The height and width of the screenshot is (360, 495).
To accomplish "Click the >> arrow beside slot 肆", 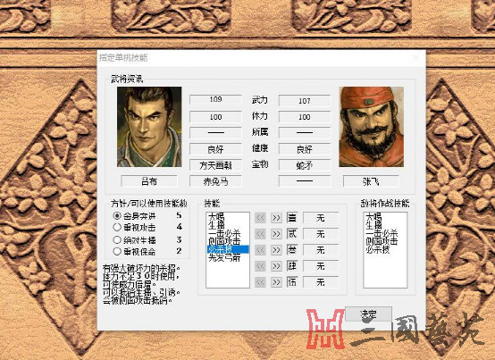I will pyautogui.click(x=276, y=266).
